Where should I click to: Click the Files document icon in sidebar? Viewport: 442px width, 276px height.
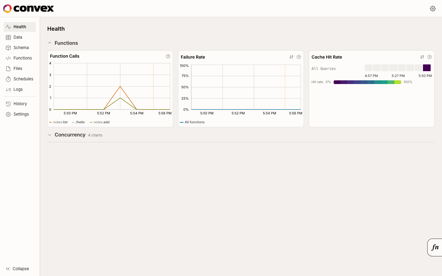8,69
